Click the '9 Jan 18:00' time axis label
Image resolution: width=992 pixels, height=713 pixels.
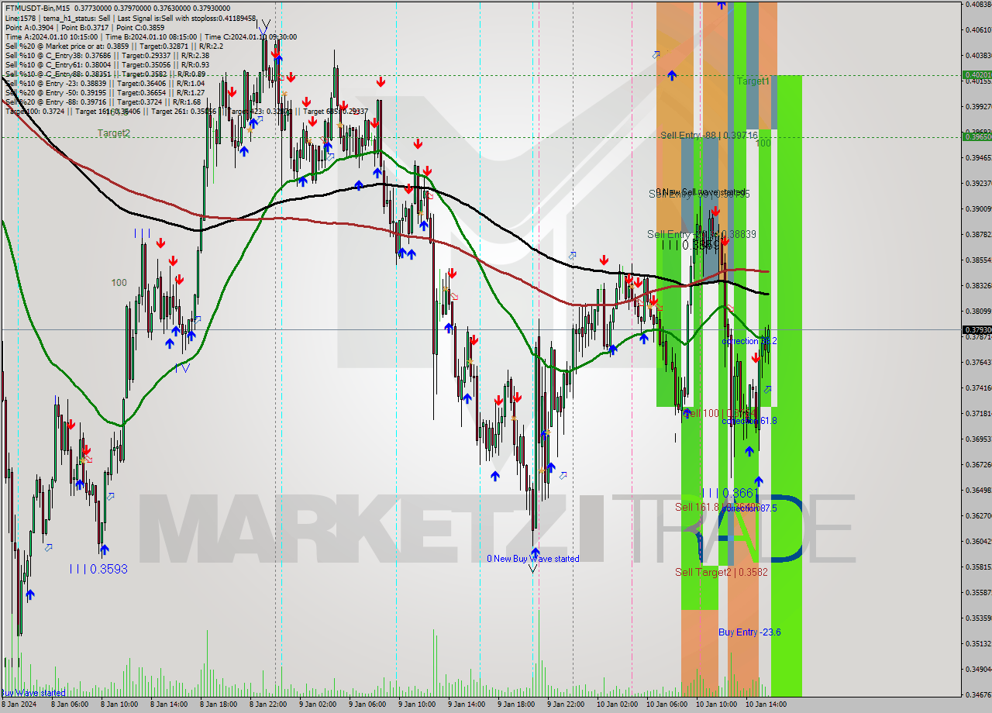pos(515,705)
